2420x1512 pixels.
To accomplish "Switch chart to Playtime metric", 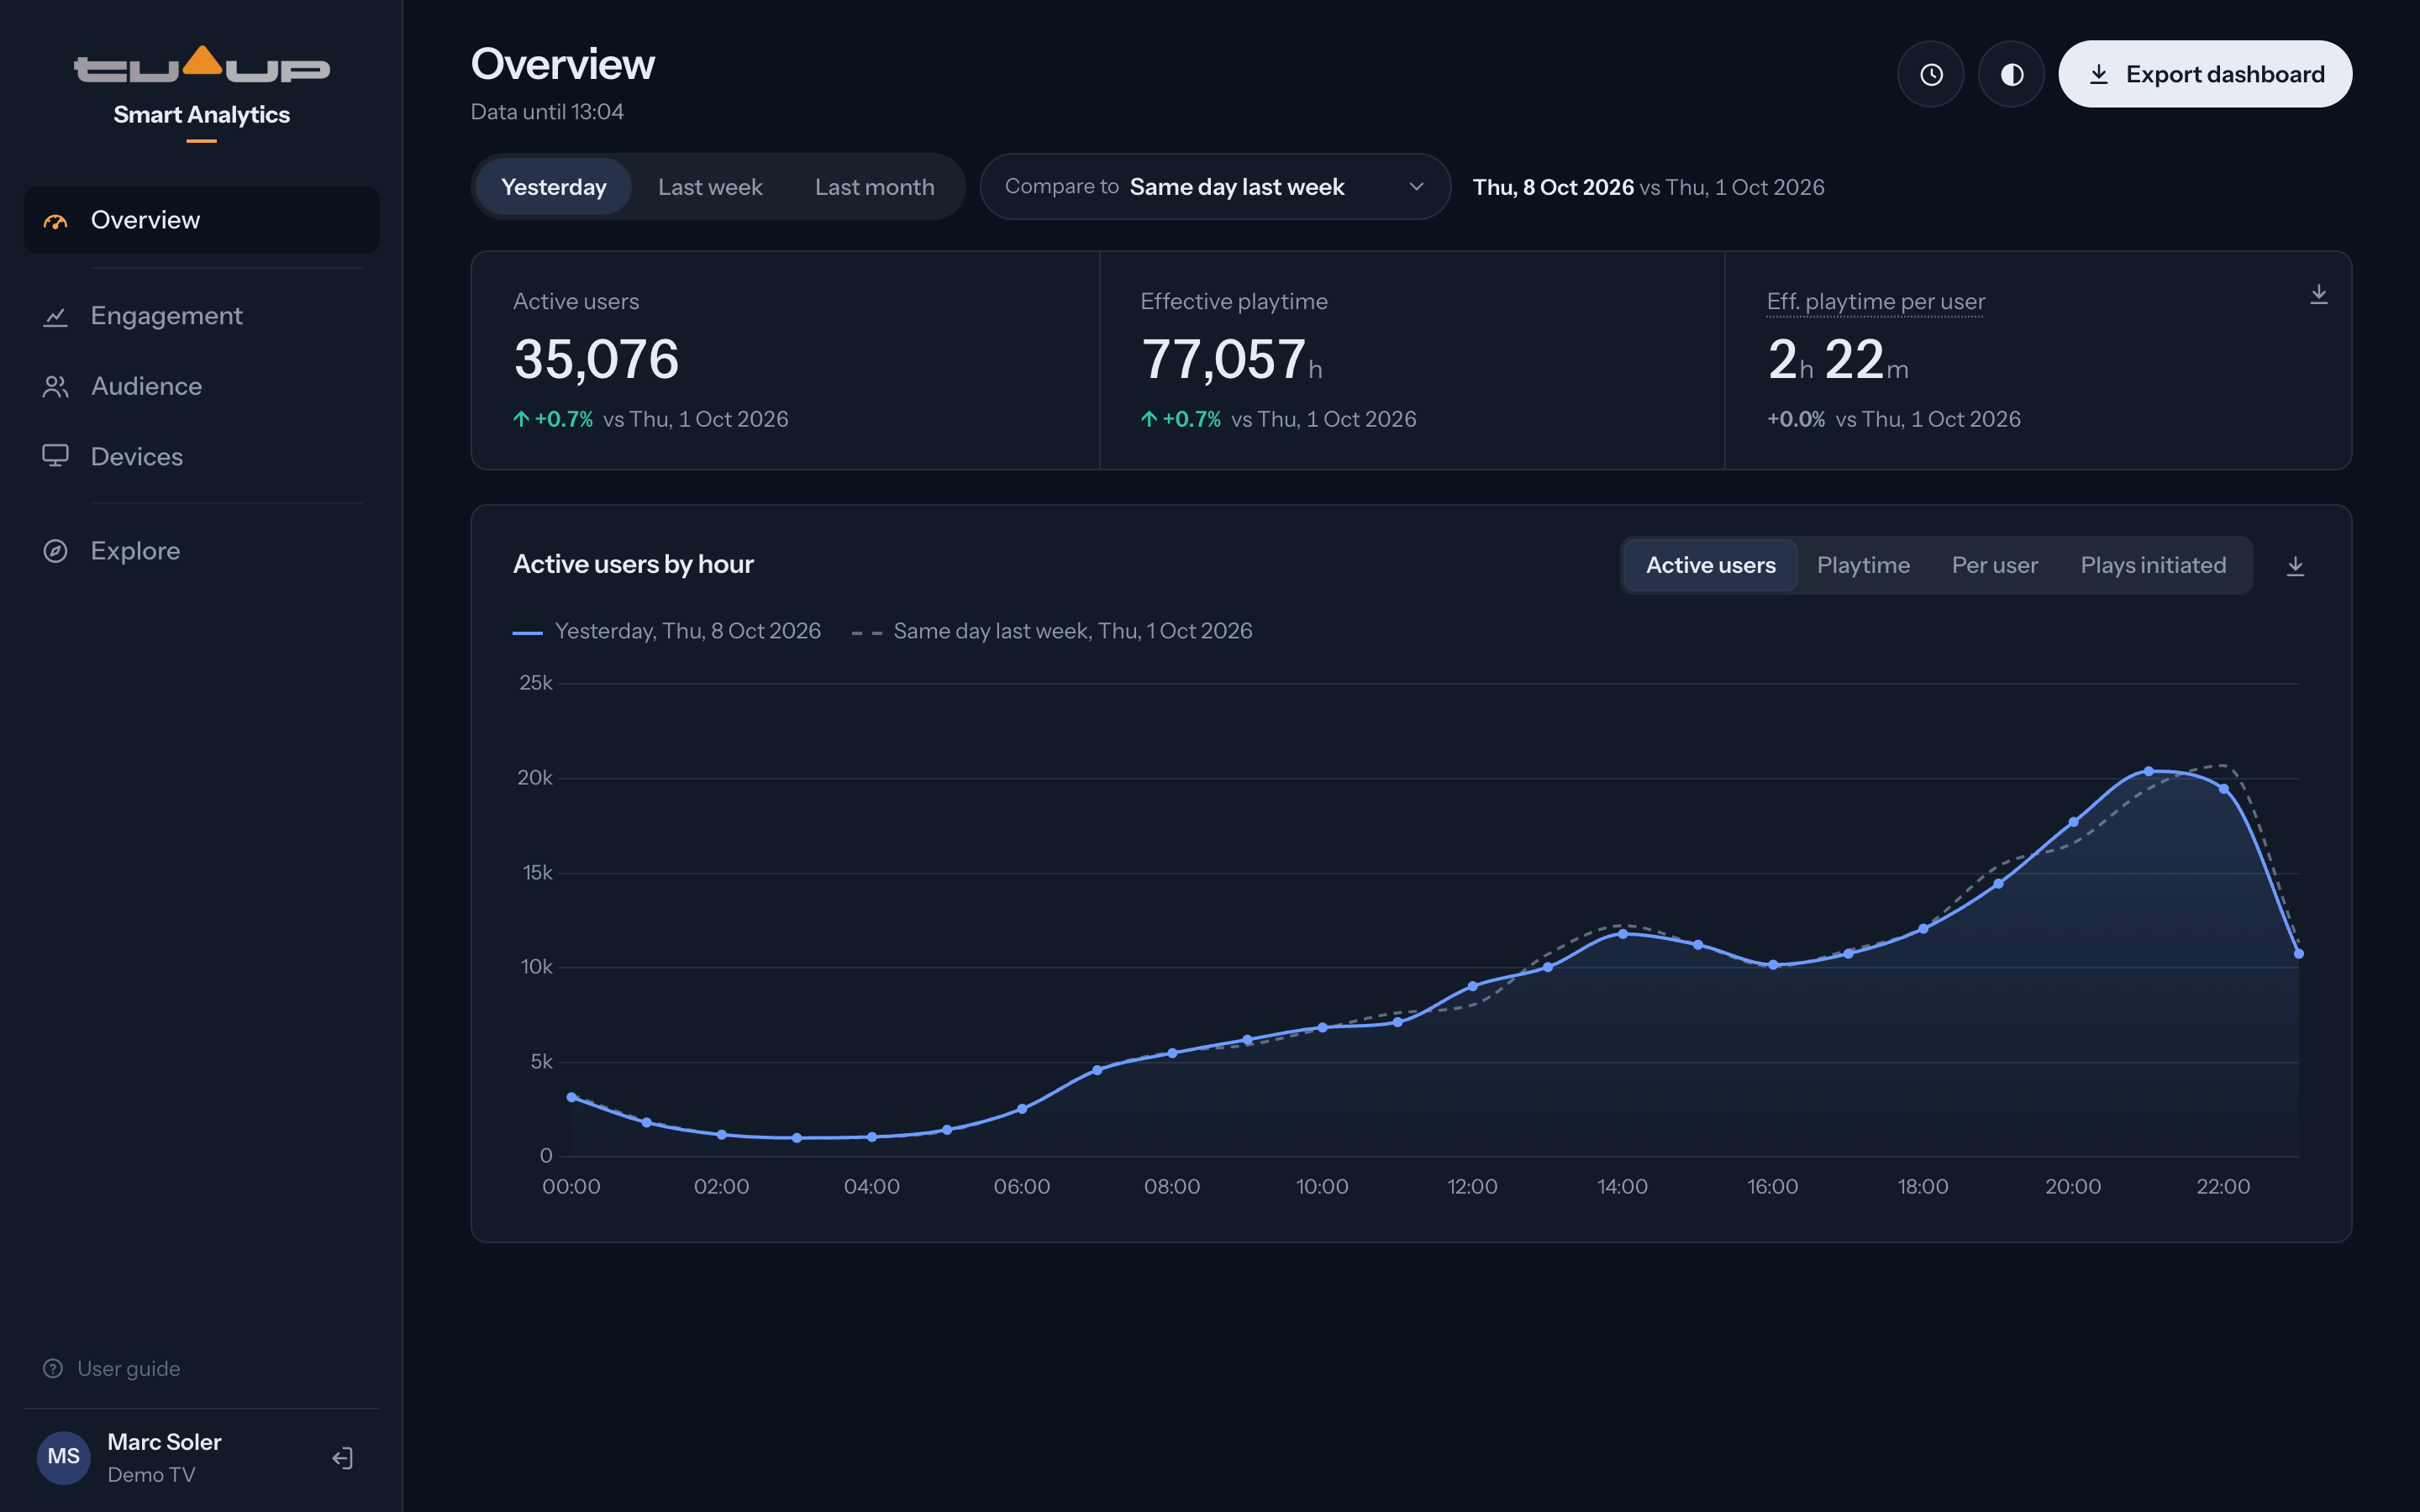I will 1863,566.
